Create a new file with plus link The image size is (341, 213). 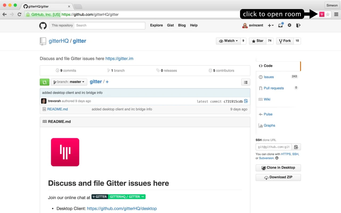coord(107,82)
